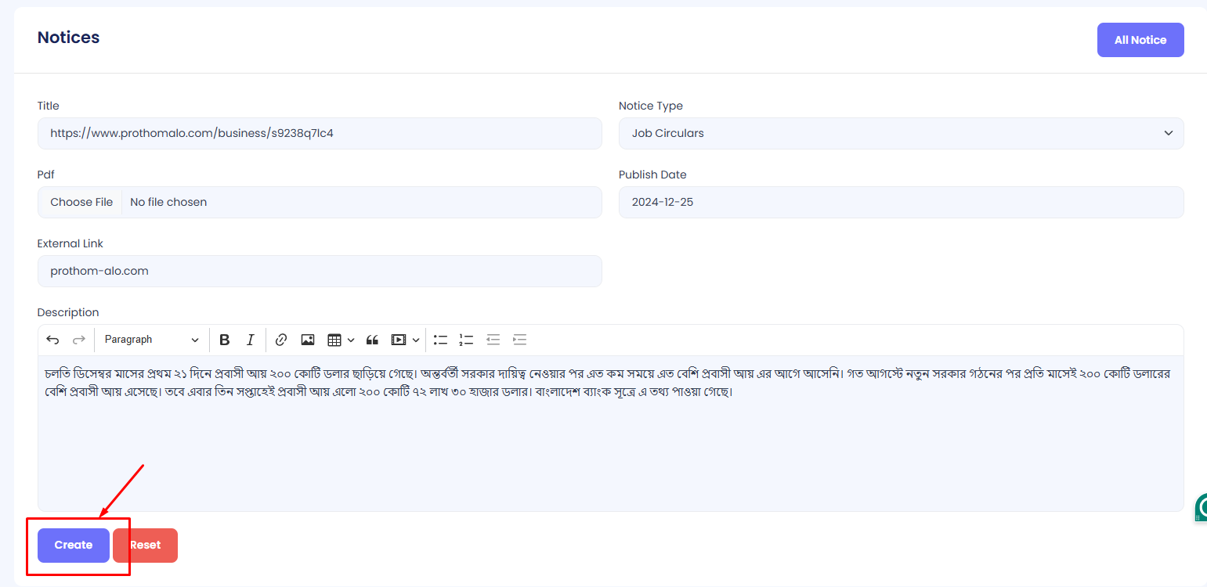Open the Notice Type dropdown
1207x587 pixels.
pyautogui.click(x=901, y=133)
